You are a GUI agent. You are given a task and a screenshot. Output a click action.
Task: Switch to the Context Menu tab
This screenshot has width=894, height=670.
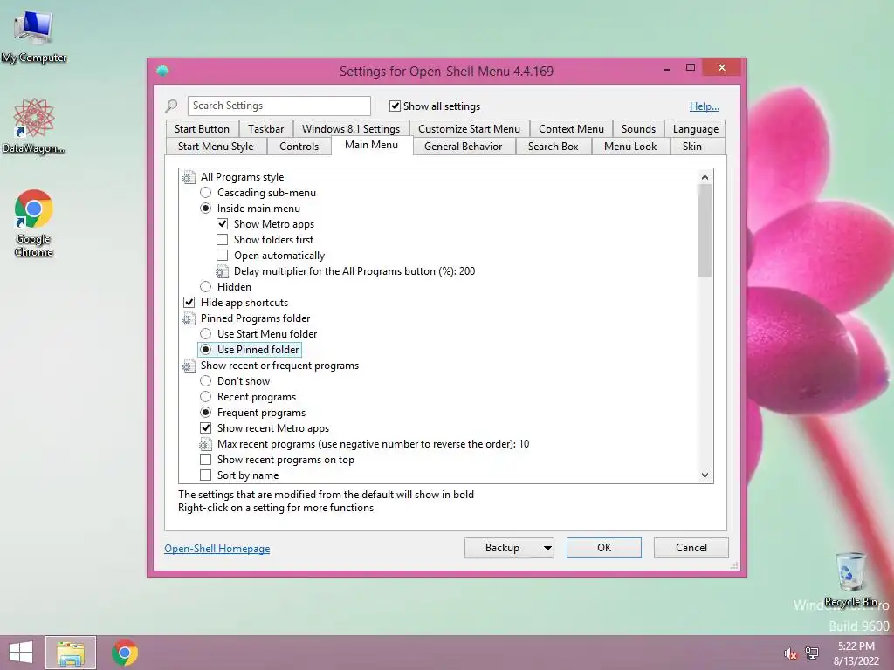571,129
